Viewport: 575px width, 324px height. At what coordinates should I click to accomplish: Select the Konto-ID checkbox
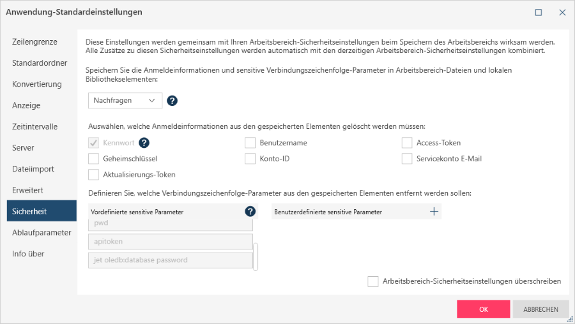point(250,159)
